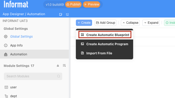Click the folder icon on Add Group
175x98 pixels.
(x=97, y=23)
